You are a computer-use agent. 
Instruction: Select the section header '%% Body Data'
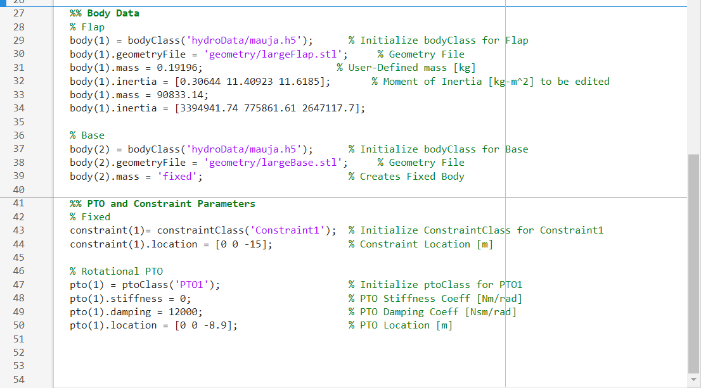103,13
